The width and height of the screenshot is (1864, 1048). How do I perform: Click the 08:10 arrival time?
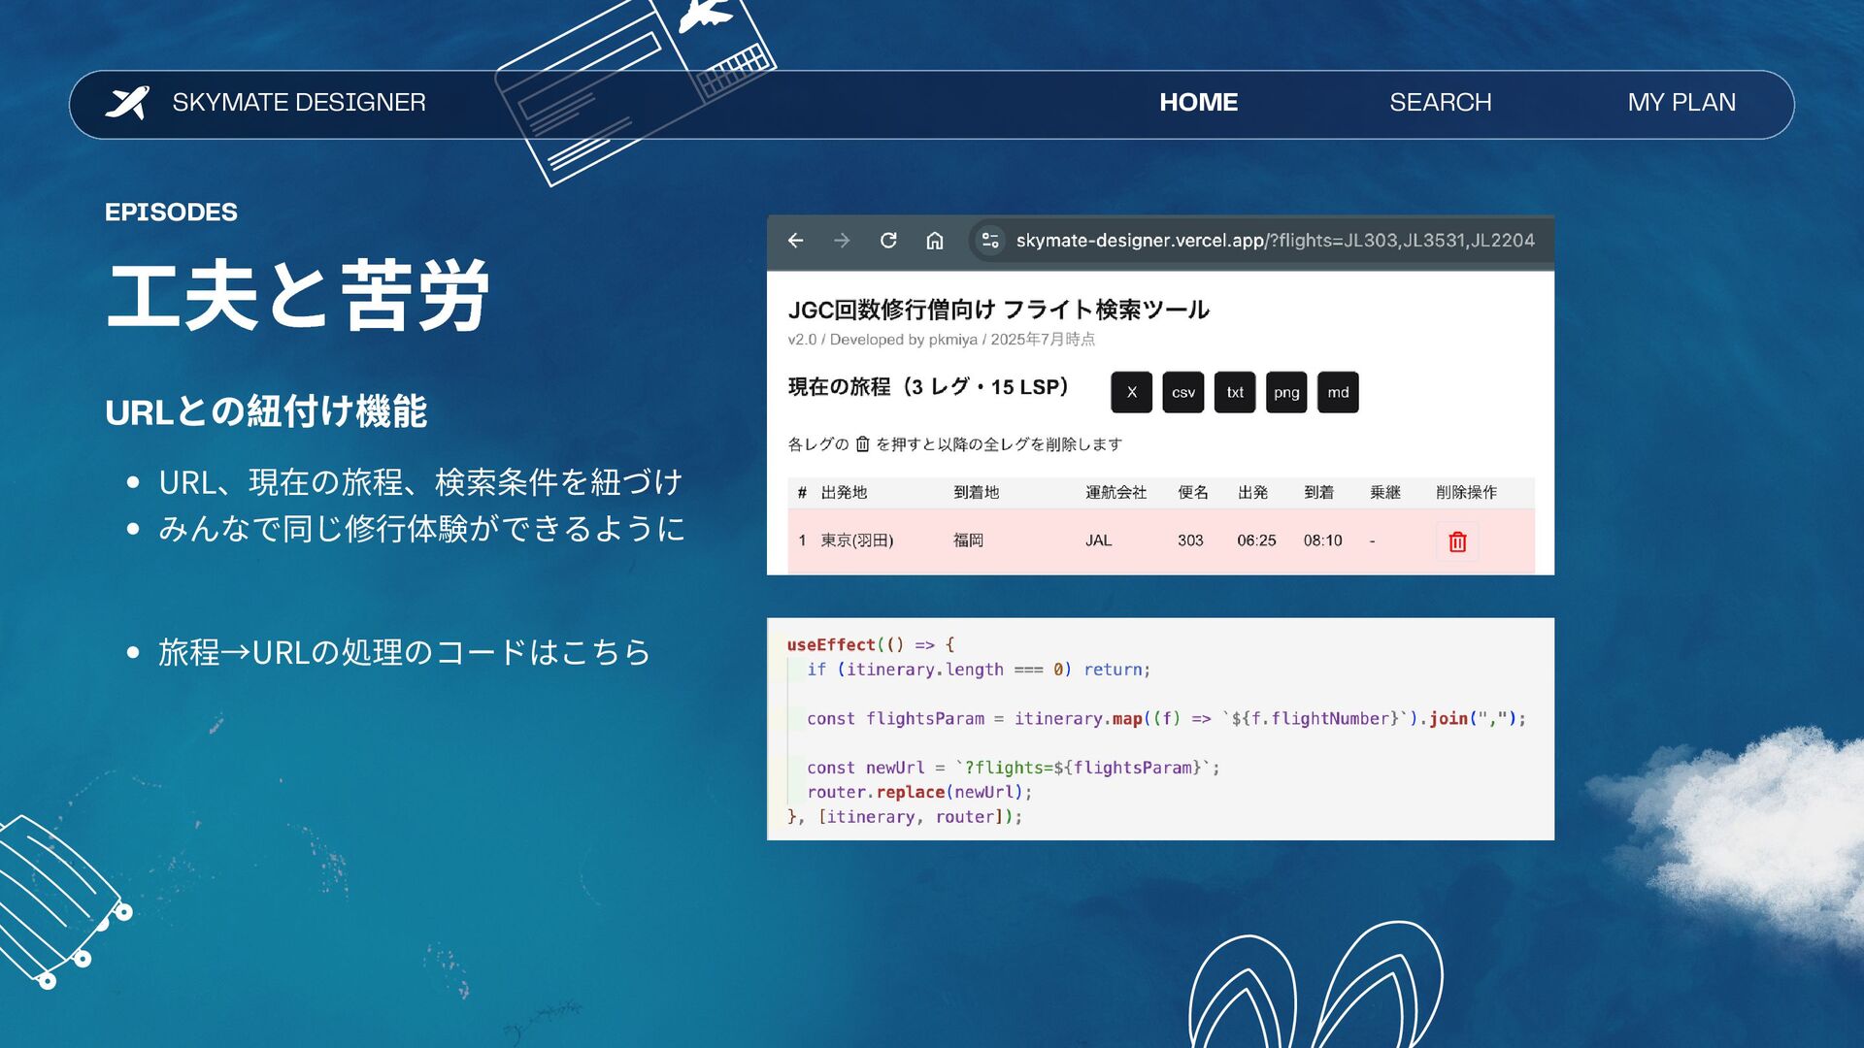(1322, 540)
